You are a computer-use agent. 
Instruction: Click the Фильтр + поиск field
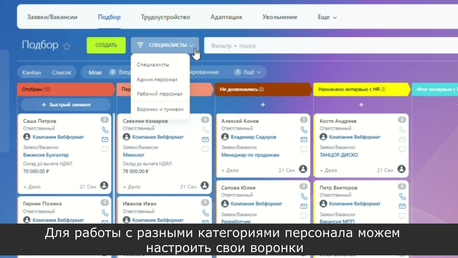coord(331,46)
